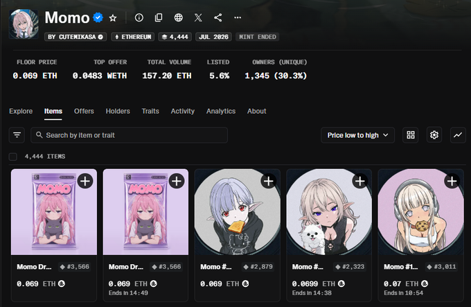This screenshot has width=471, height=307.
Task: Click the ETHEREUM chain badge
Action: (133, 37)
